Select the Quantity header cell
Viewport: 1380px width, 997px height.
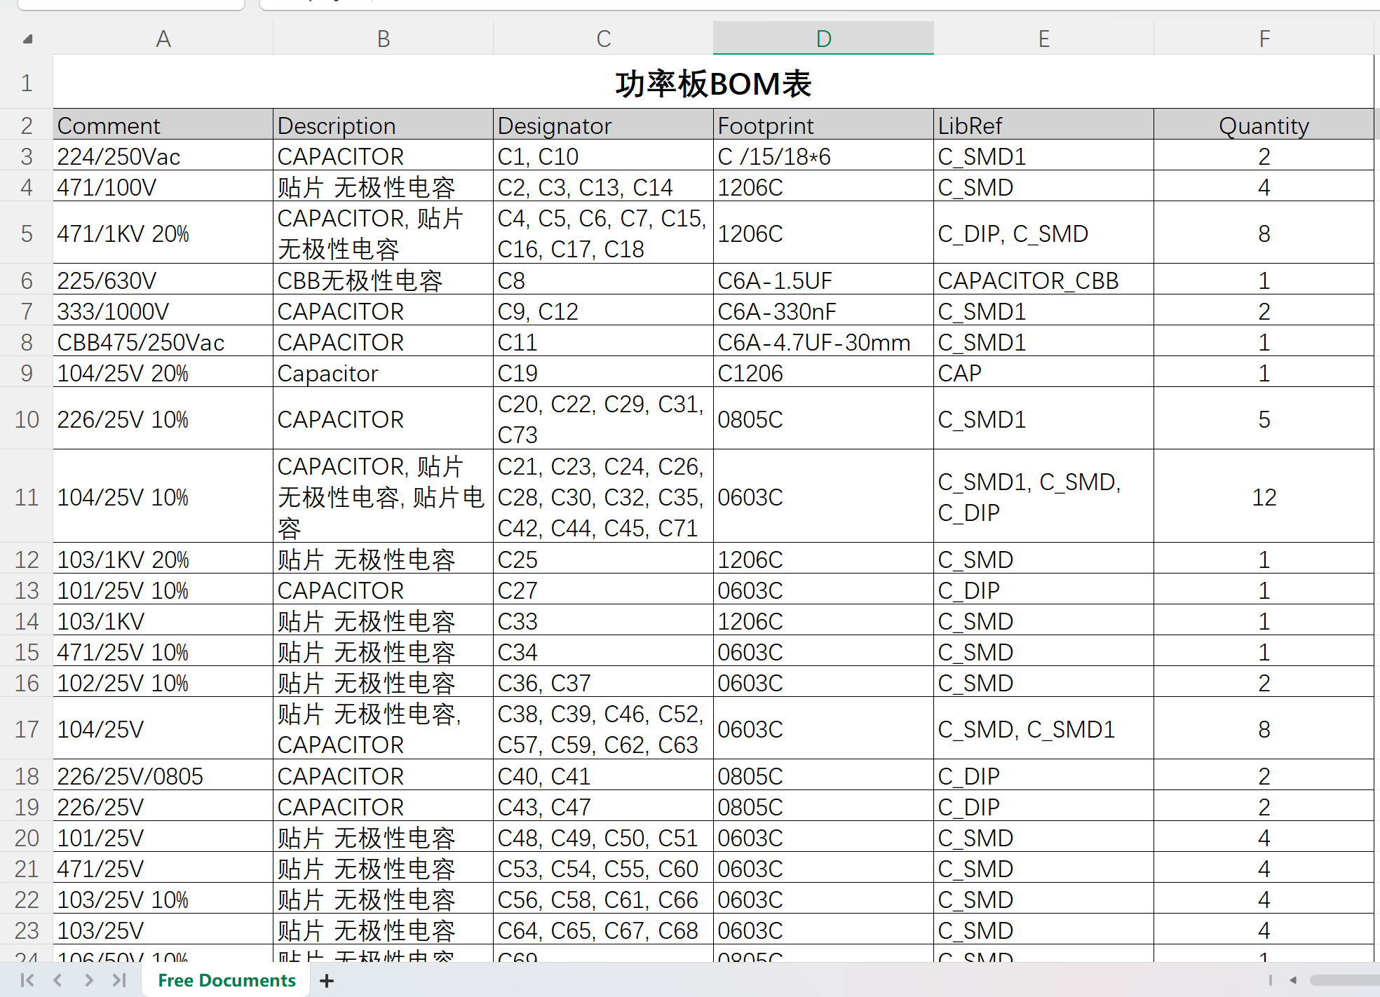click(x=1264, y=125)
